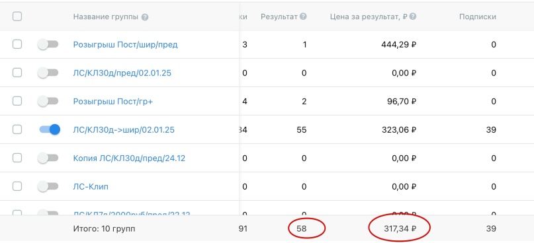Viewport: 534px width, 243px height.
Task: Click the 323,06 ₽ price cell
Action: coord(399,129)
